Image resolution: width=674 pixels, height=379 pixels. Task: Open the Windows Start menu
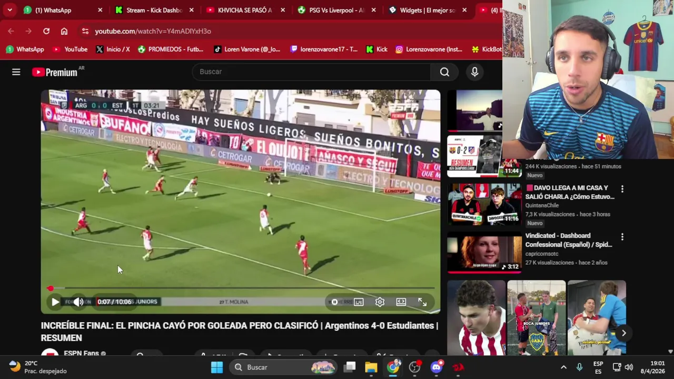(217, 367)
